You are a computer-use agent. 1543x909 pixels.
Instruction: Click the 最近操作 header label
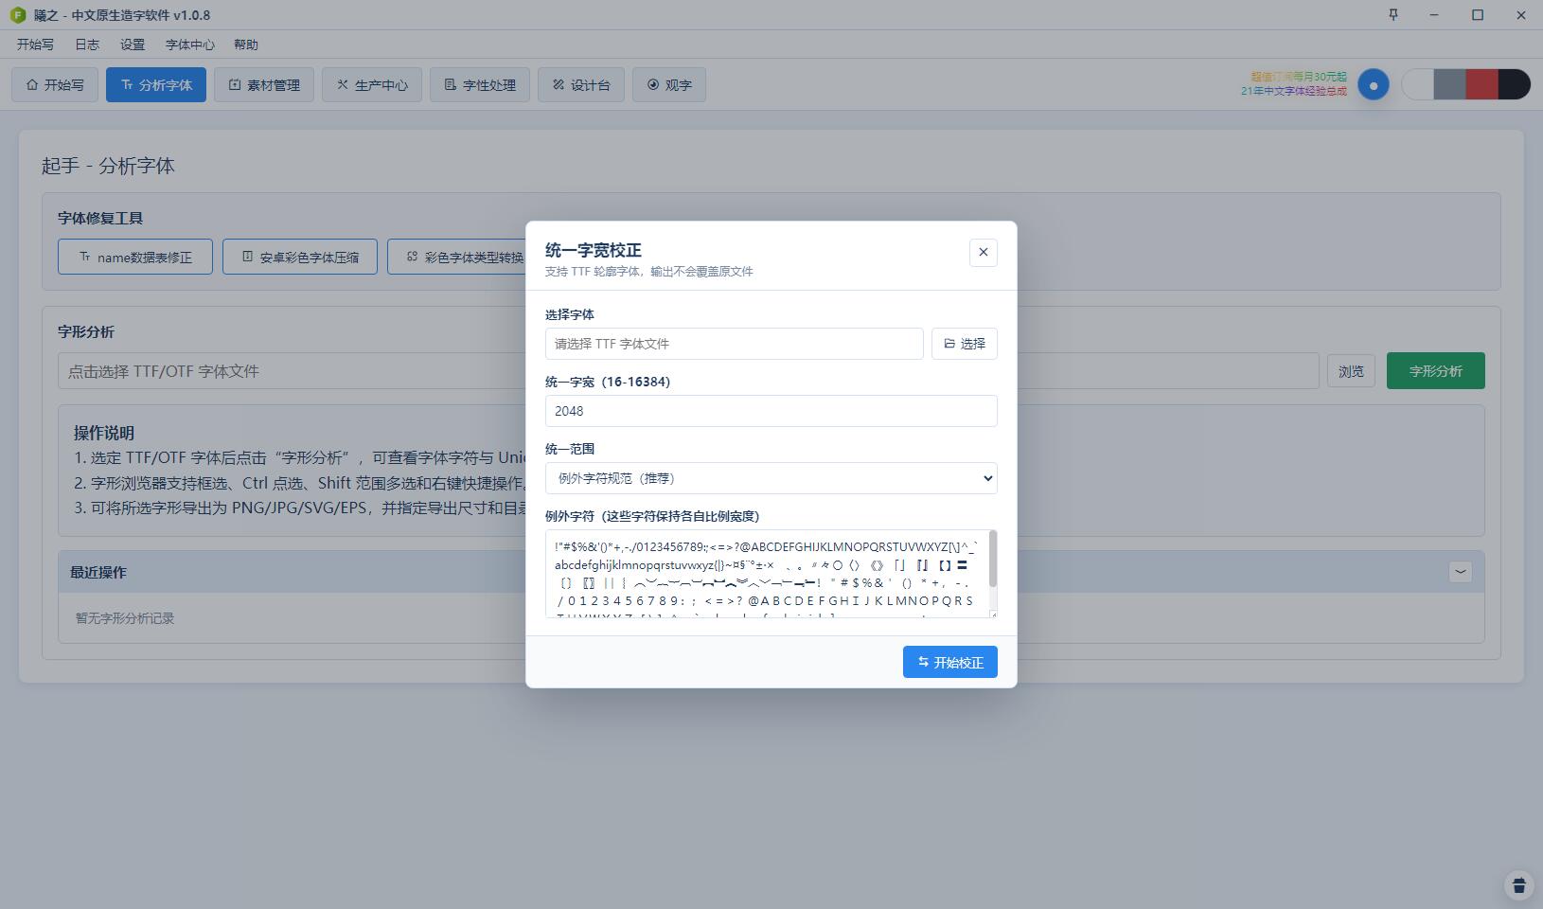98,572
